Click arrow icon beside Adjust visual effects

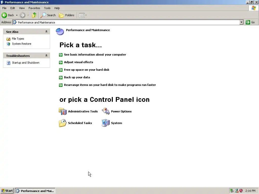coord(61,62)
